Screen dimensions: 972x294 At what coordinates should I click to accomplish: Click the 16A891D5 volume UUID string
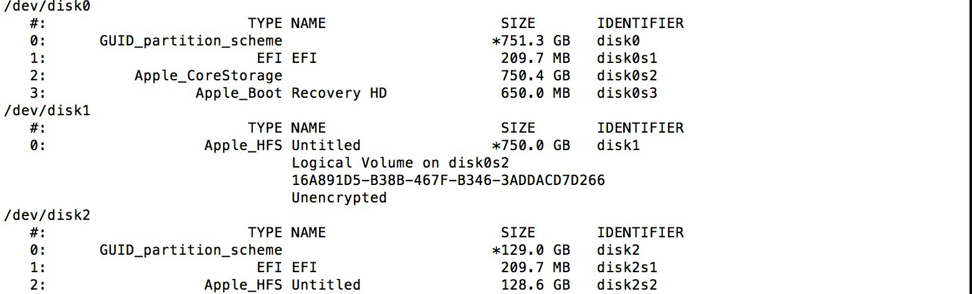click(448, 181)
